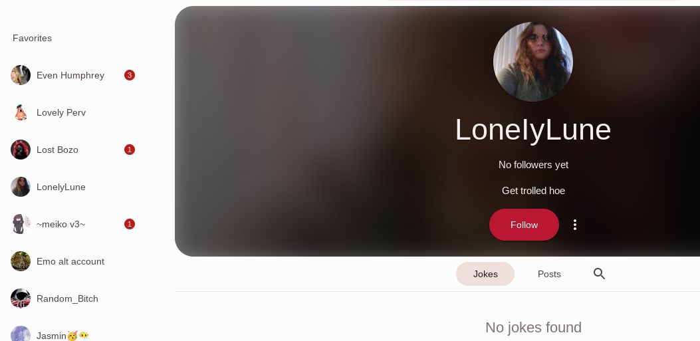The width and height of the screenshot is (700, 341).
Task: Click the Jasmin avatar in sidebar
Action: (x=21, y=334)
